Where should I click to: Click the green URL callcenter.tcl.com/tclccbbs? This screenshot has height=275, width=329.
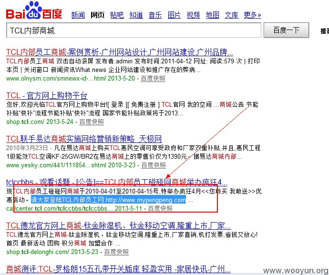(60, 208)
